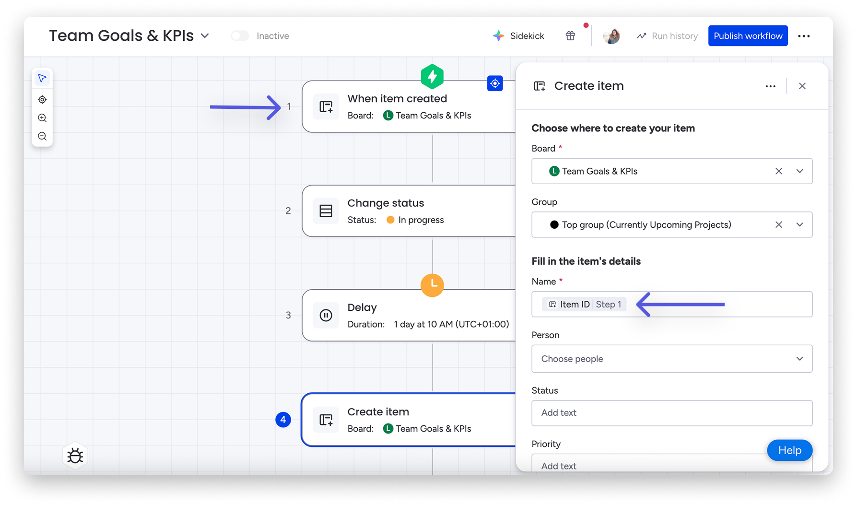Click the green lightning trigger badge
This screenshot has width=857, height=505.
click(432, 77)
